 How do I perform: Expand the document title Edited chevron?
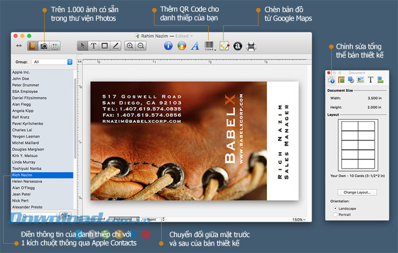(x=192, y=36)
